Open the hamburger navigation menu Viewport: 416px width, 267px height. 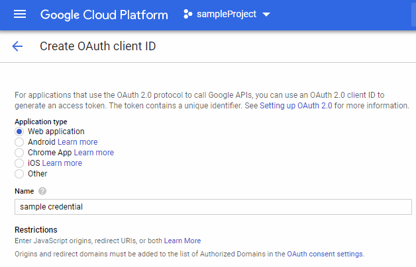point(20,14)
